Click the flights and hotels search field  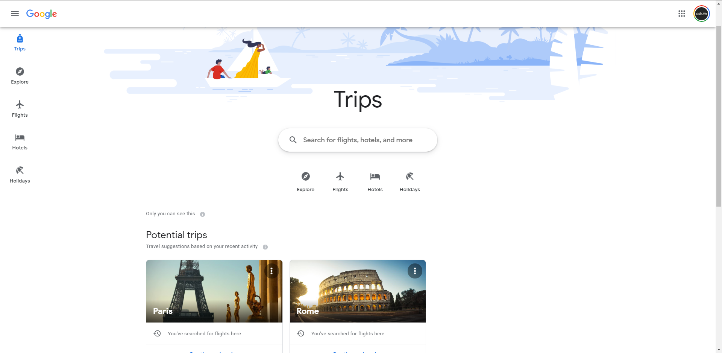[361, 140]
